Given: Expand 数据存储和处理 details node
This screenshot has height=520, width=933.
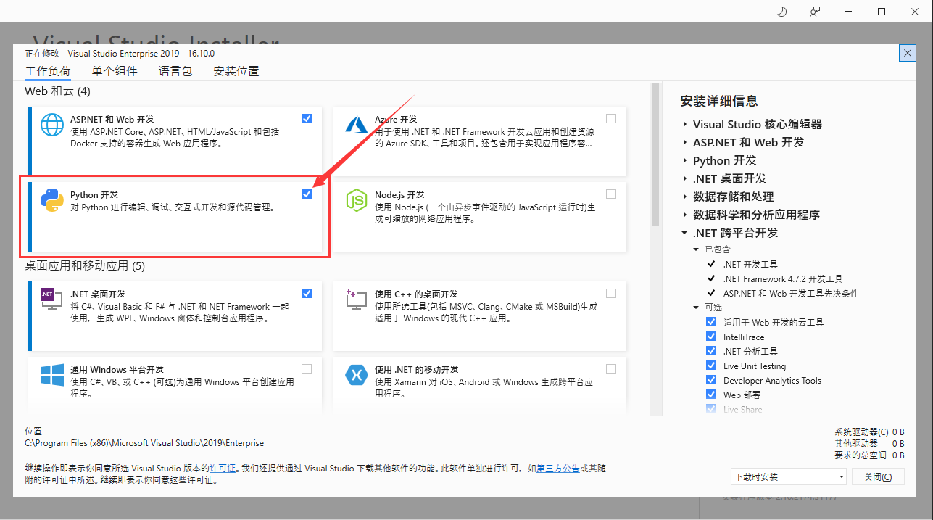Looking at the screenshot, I should [685, 197].
